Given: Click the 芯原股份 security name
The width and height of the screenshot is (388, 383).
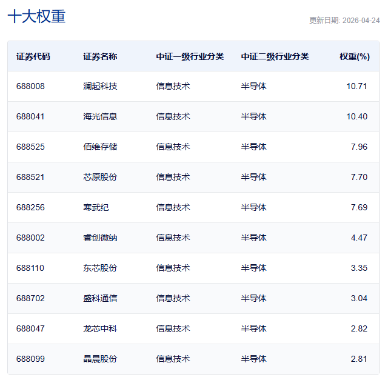Looking at the screenshot, I should pyautogui.click(x=100, y=177).
